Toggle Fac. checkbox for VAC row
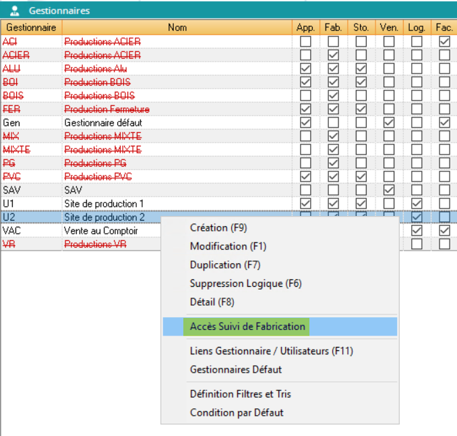Viewport: 457px width, 436px height. (x=444, y=231)
